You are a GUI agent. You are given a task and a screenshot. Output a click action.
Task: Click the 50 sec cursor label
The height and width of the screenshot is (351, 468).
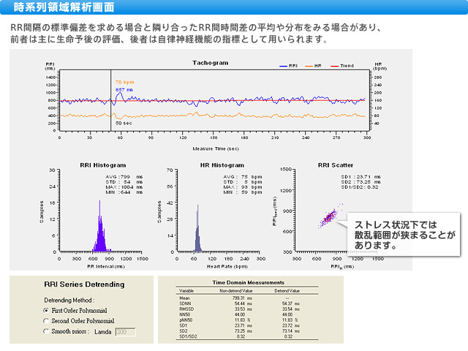(124, 123)
